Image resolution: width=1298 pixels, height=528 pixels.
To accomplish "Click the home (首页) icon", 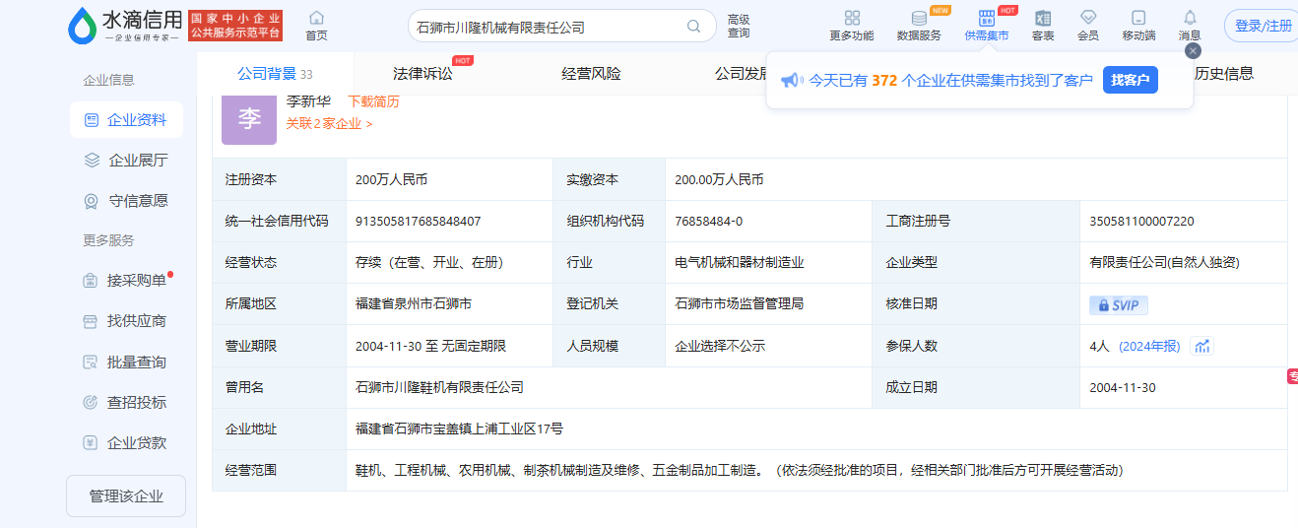I will click(x=316, y=19).
